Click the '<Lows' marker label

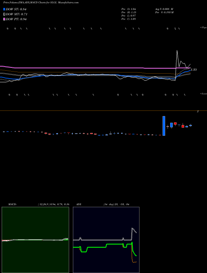(x=204, y=93)
